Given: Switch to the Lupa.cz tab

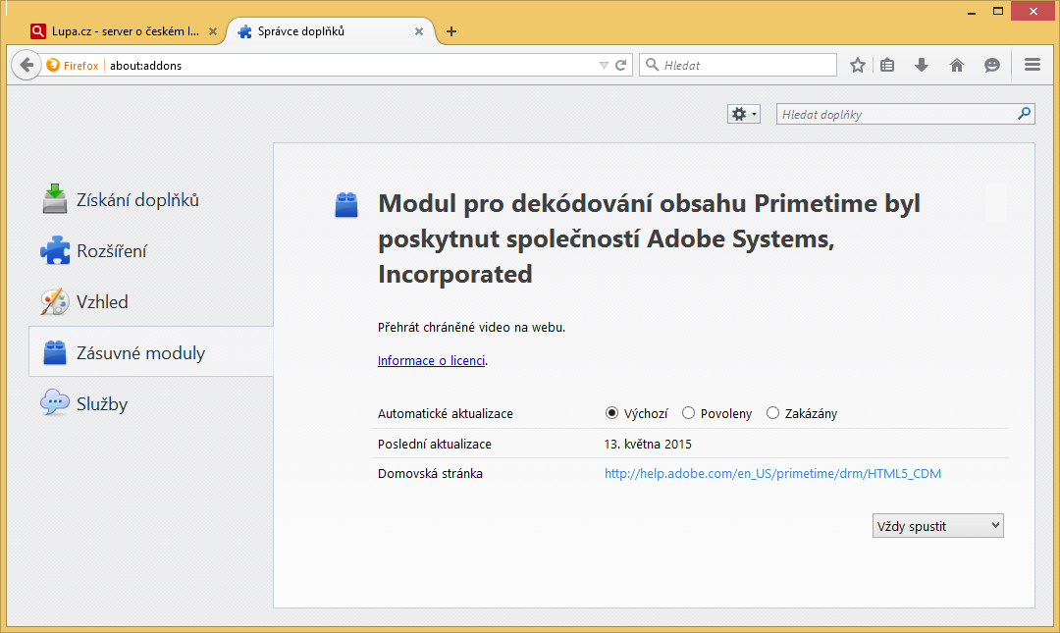Looking at the screenshot, I should coord(116,31).
